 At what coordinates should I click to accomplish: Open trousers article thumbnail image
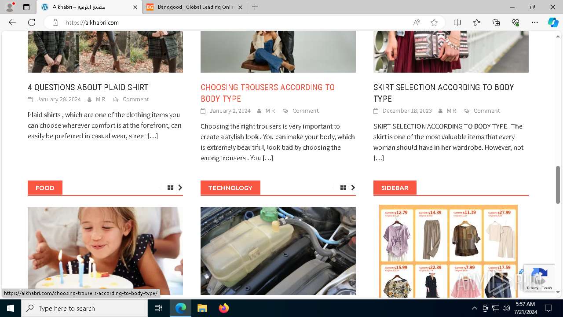click(278, 52)
